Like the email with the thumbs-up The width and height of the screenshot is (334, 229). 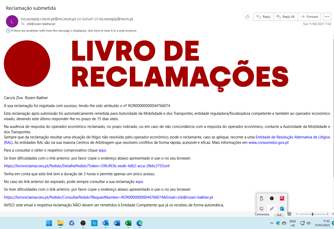pyautogui.click(x=247, y=16)
